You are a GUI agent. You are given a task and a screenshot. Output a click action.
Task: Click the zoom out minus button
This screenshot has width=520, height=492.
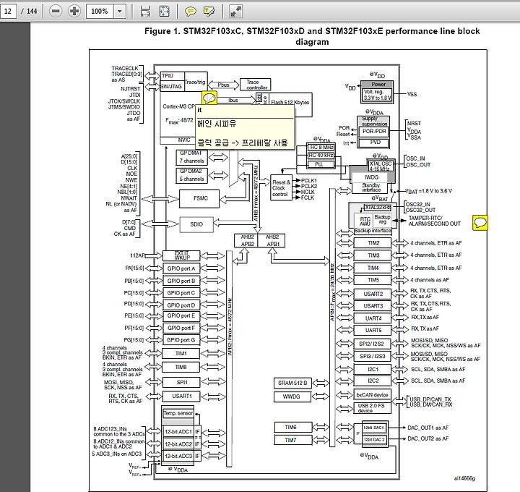coord(56,12)
